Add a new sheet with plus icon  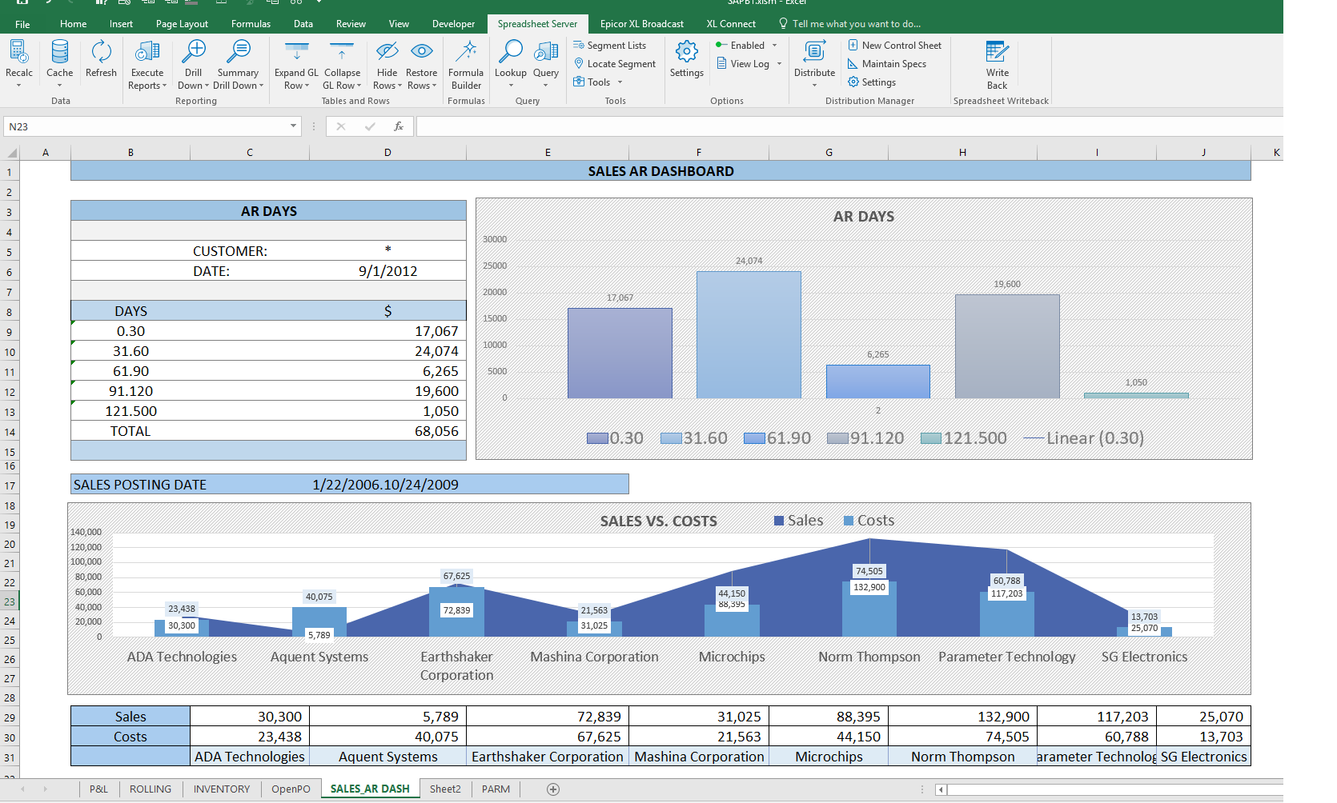point(552,789)
